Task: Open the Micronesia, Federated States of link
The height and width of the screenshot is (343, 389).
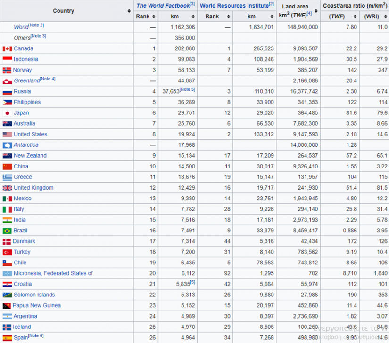Action: pos(53,273)
